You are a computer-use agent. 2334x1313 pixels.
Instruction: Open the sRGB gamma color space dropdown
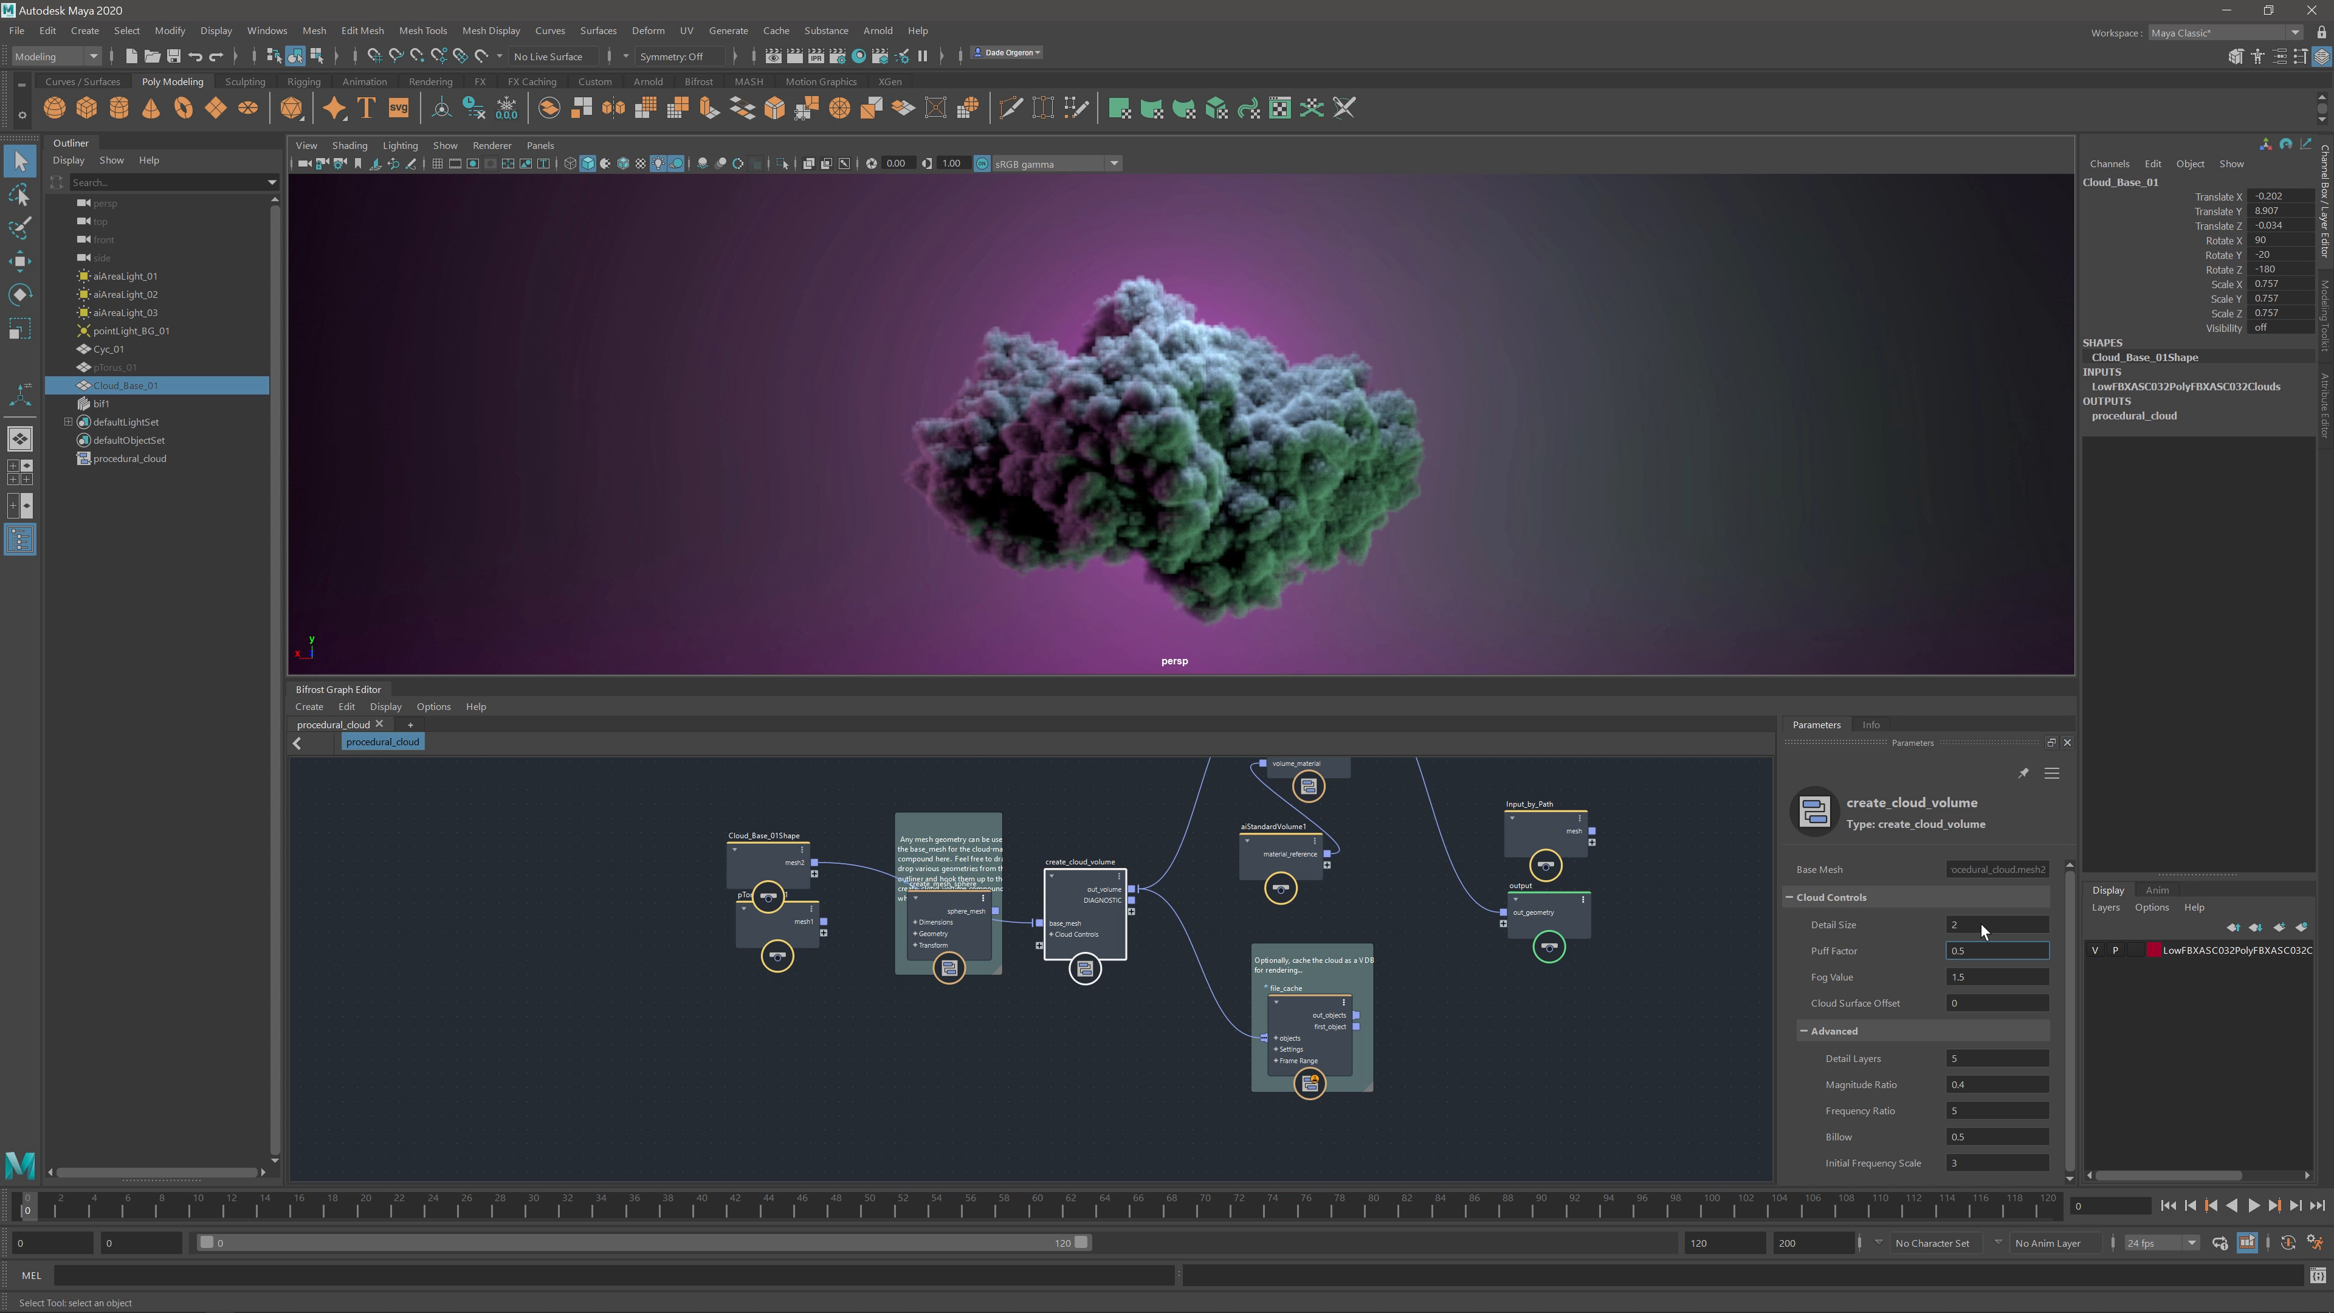[1115, 164]
